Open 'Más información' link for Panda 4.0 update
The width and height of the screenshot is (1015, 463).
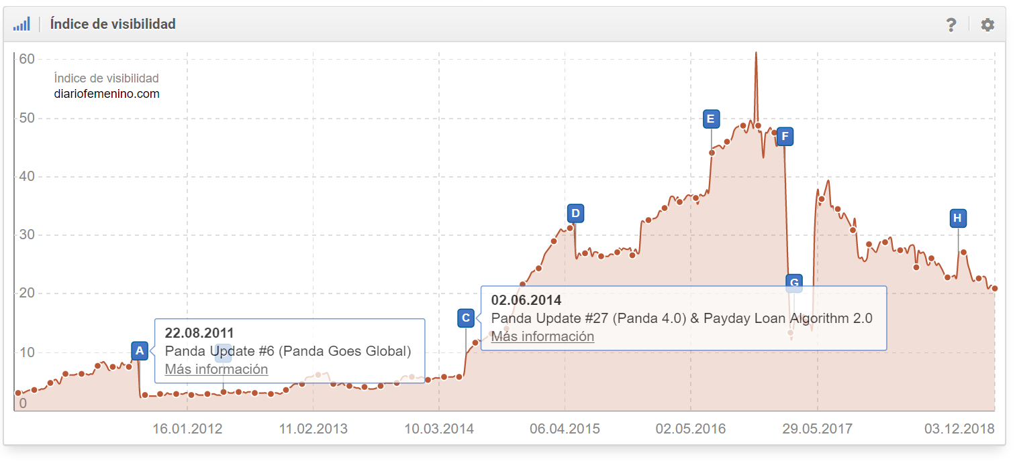542,336
